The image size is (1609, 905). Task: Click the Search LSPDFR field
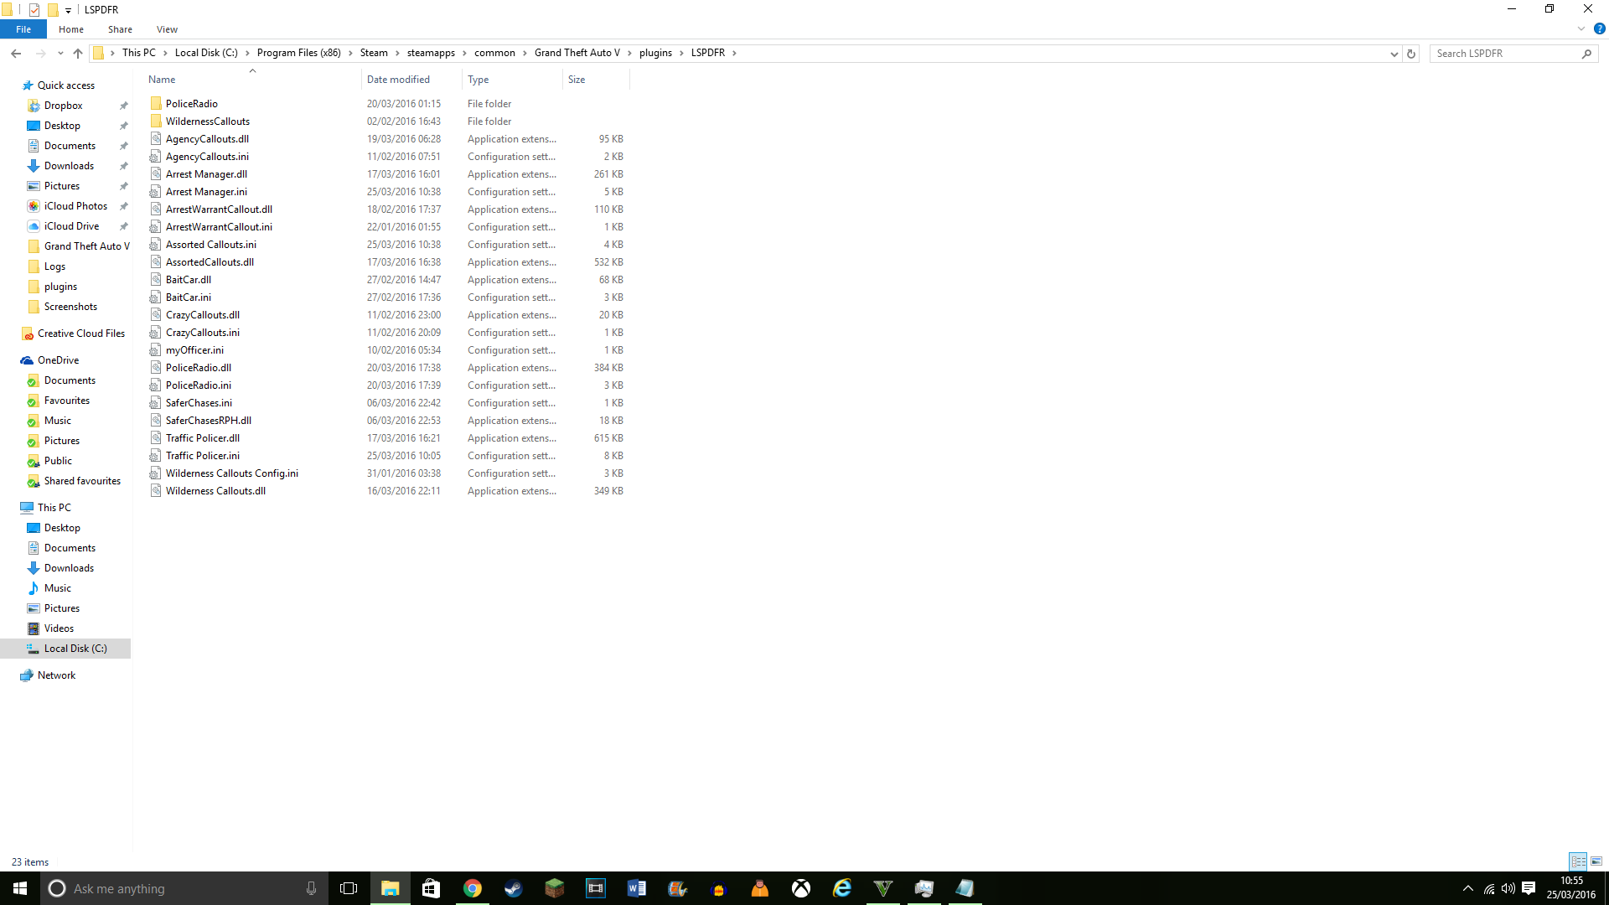(x=1504, y=54)
